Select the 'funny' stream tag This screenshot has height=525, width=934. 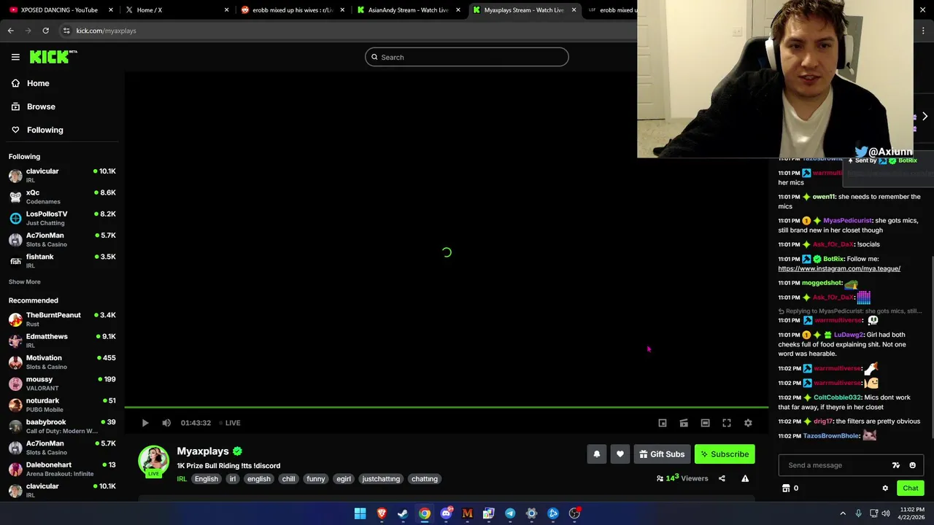[316, 479]
